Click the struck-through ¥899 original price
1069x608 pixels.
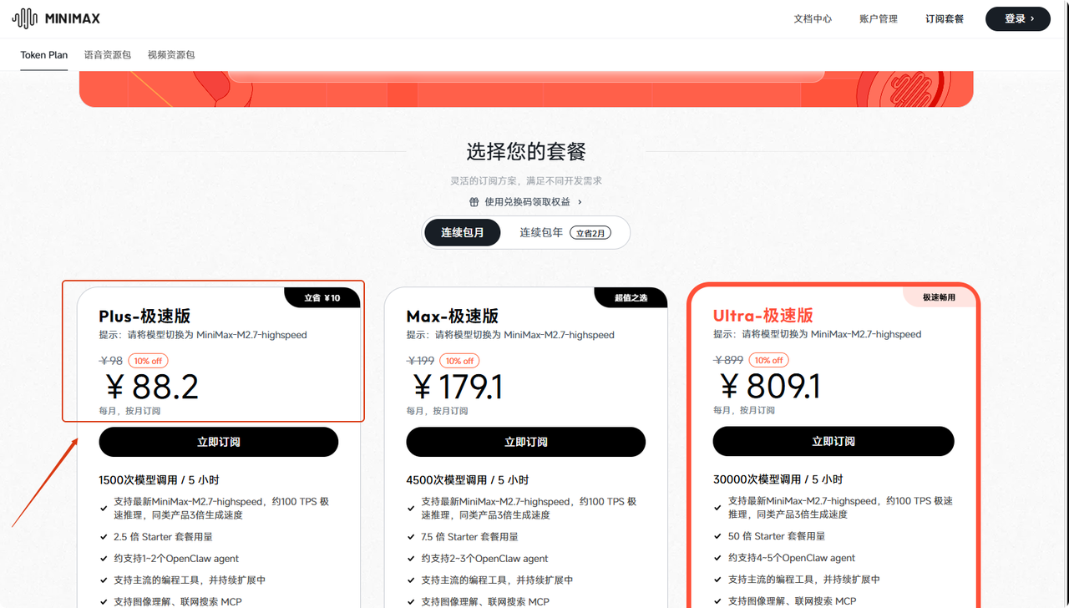(x=728, y=360)
